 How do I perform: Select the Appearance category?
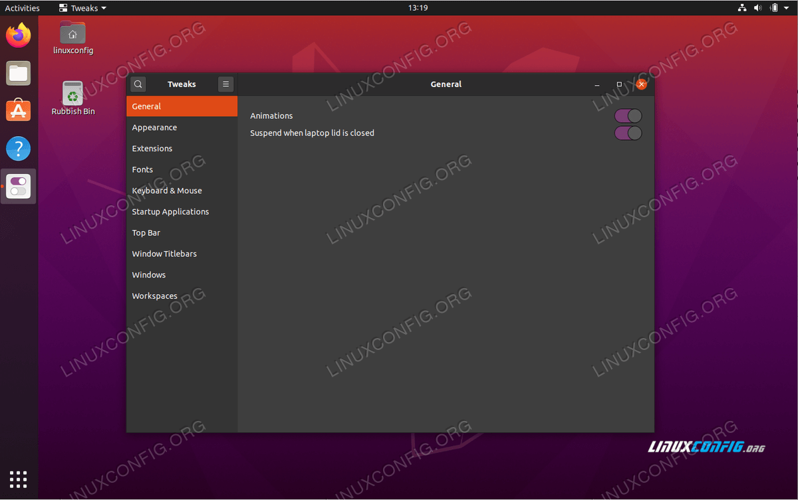182,127
